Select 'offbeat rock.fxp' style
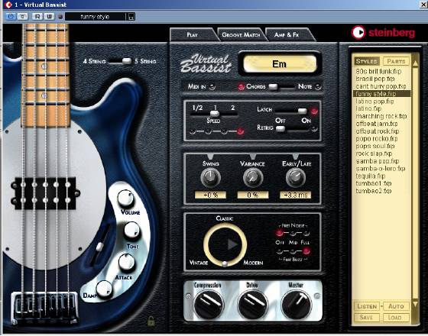 tap(378, 131)
